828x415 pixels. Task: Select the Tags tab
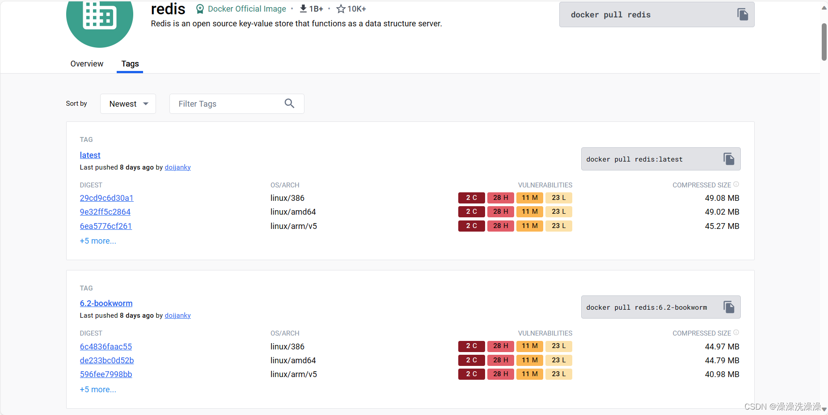130,64
